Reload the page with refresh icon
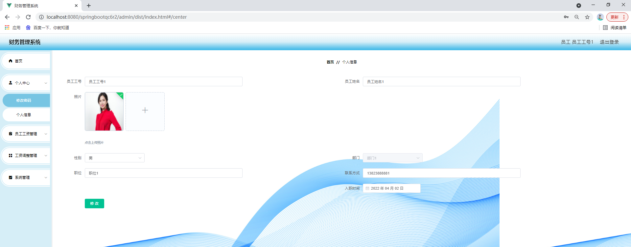Viewport: 631px width, 247px height. 28,17
